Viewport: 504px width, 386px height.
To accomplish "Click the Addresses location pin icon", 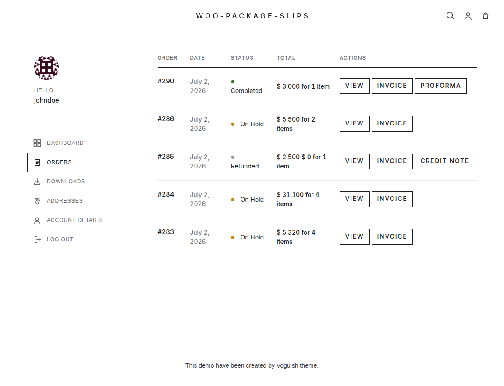I will click(37, 201).
